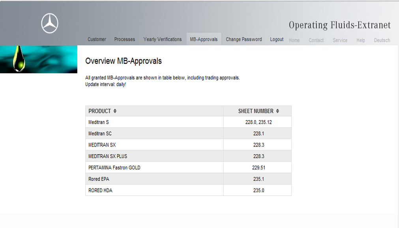Click the Mercedes-Benz star logo
The width and height of the screenshot is (399, 228).
coord(50,23)
